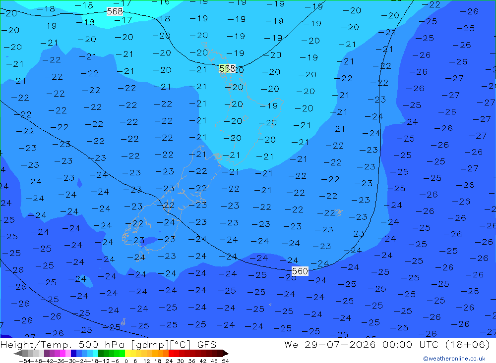Click the legend value '-54' at the scale start

tap(25, 361)
